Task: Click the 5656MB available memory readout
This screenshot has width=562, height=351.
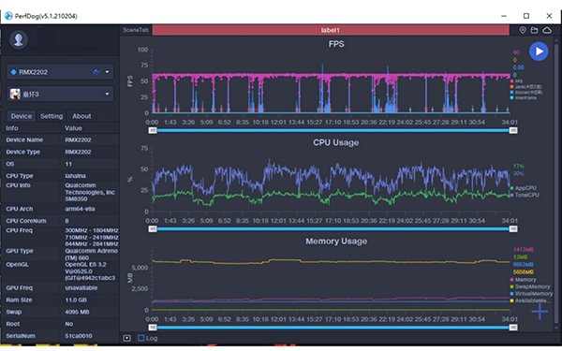Action: point(524,272)
